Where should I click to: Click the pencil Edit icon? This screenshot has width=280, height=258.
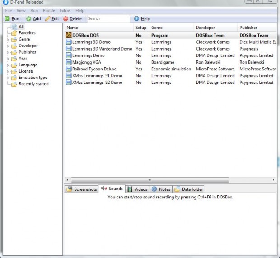click(47, 19)
